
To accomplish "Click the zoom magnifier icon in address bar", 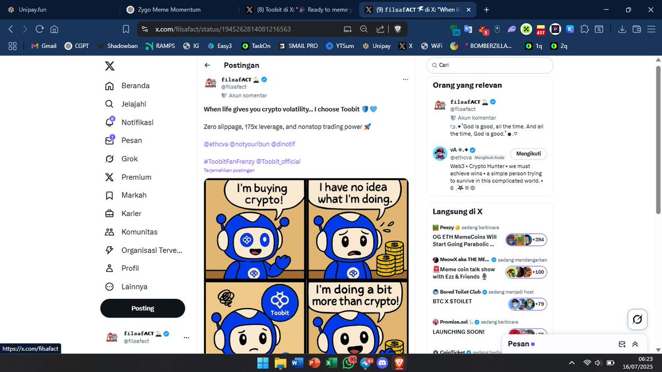I will click(x=364, y=29).
